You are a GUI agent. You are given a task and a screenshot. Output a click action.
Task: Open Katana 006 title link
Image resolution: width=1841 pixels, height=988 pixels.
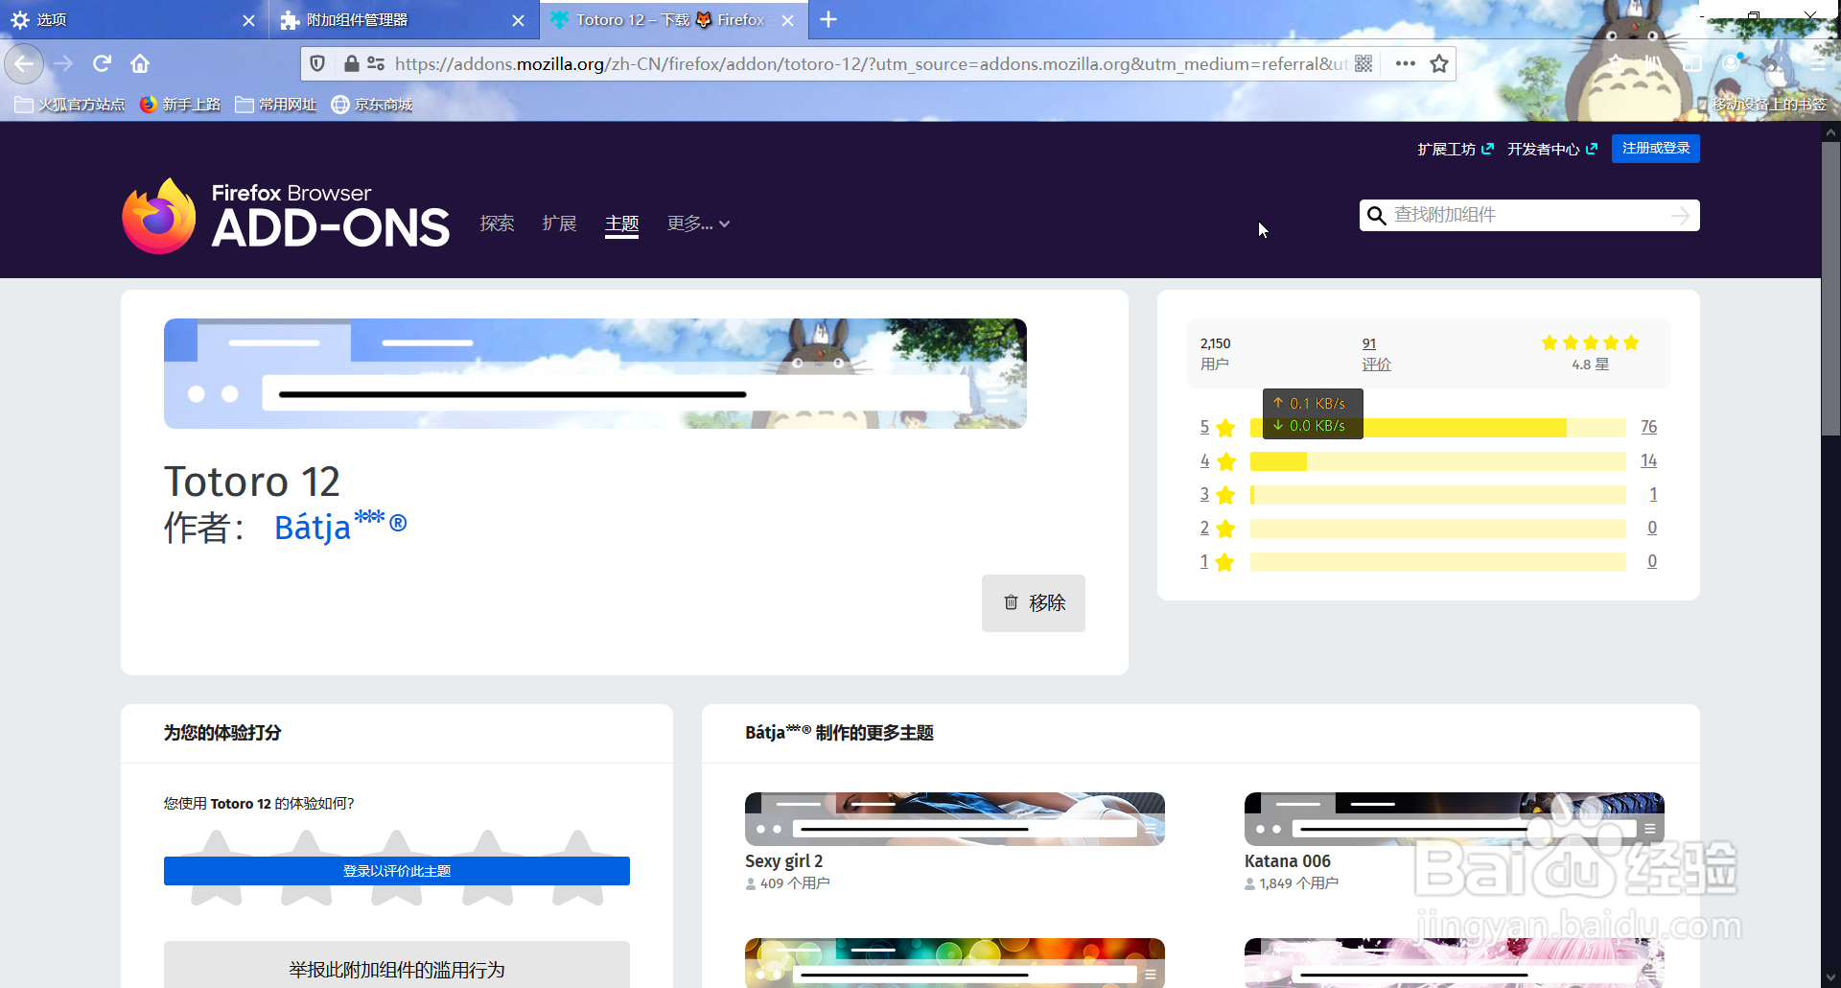coord(1287,861)
